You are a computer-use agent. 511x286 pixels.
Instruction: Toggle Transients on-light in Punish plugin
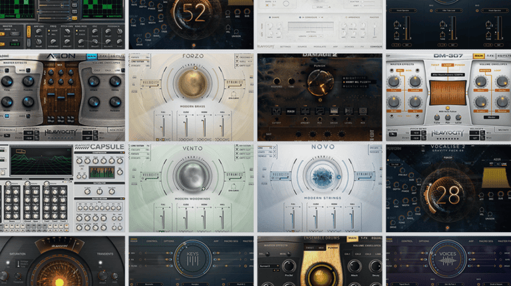(100, 262)
